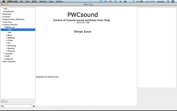
Task: Open the PWGL1.0b application menu
Action: 12,1
